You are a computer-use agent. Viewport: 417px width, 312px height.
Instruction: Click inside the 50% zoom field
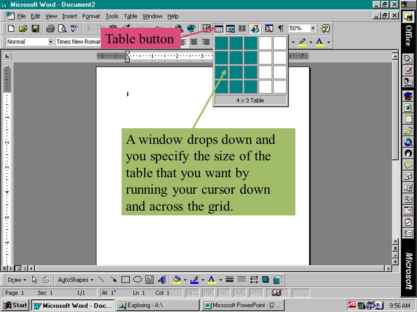[x=299, y=29]
